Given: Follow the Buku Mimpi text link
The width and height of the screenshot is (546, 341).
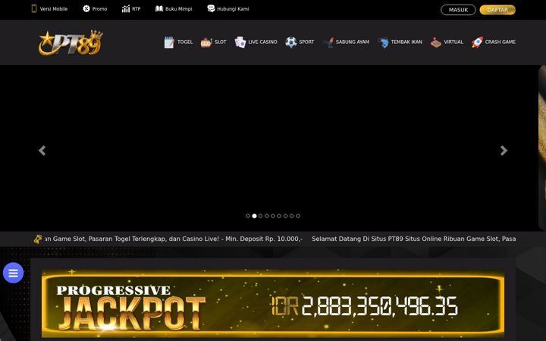Looking at the screenshot, I should 179,9.
